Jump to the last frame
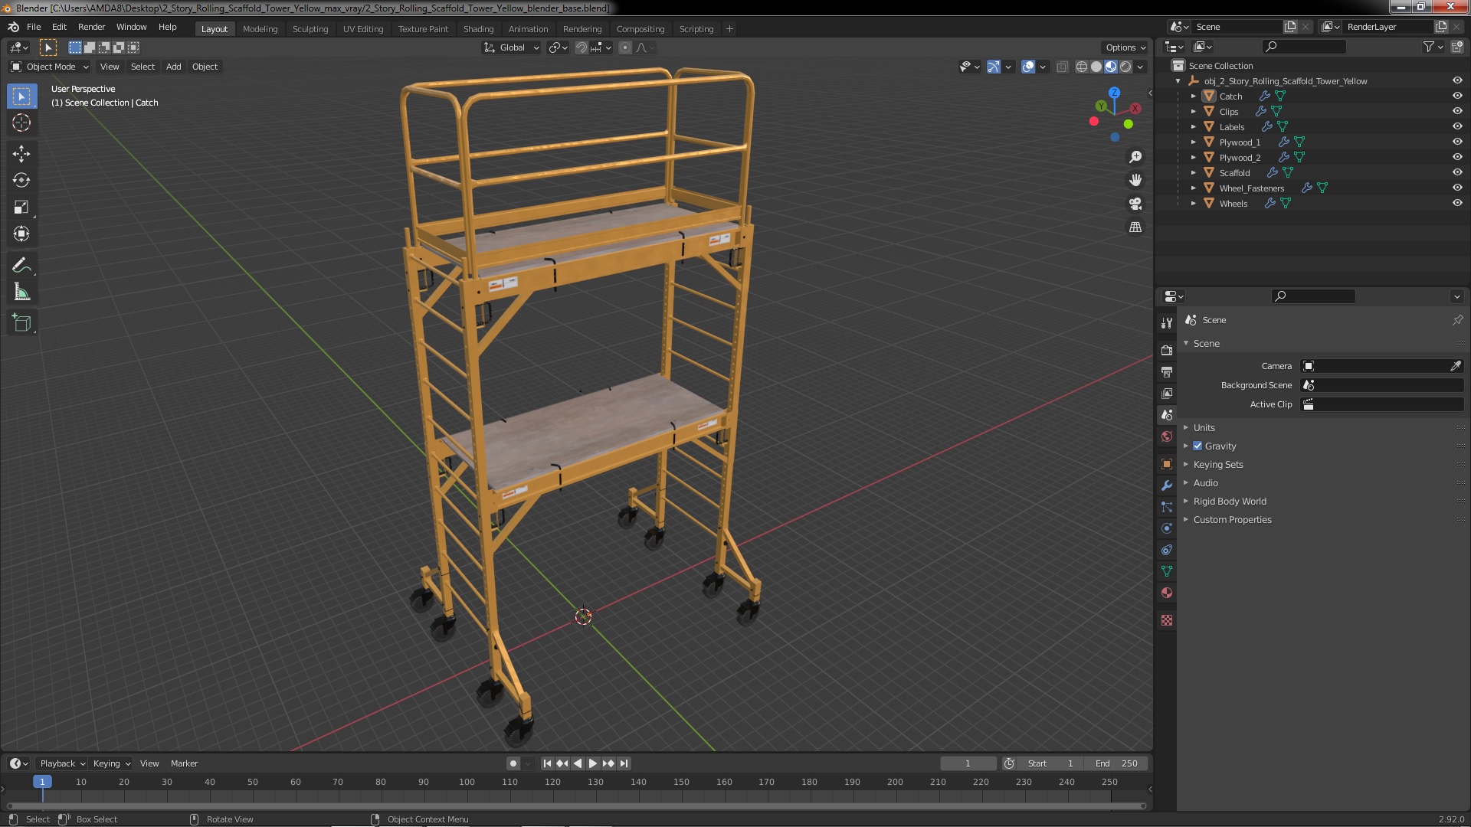1471x827 pixels. point(624,763)
